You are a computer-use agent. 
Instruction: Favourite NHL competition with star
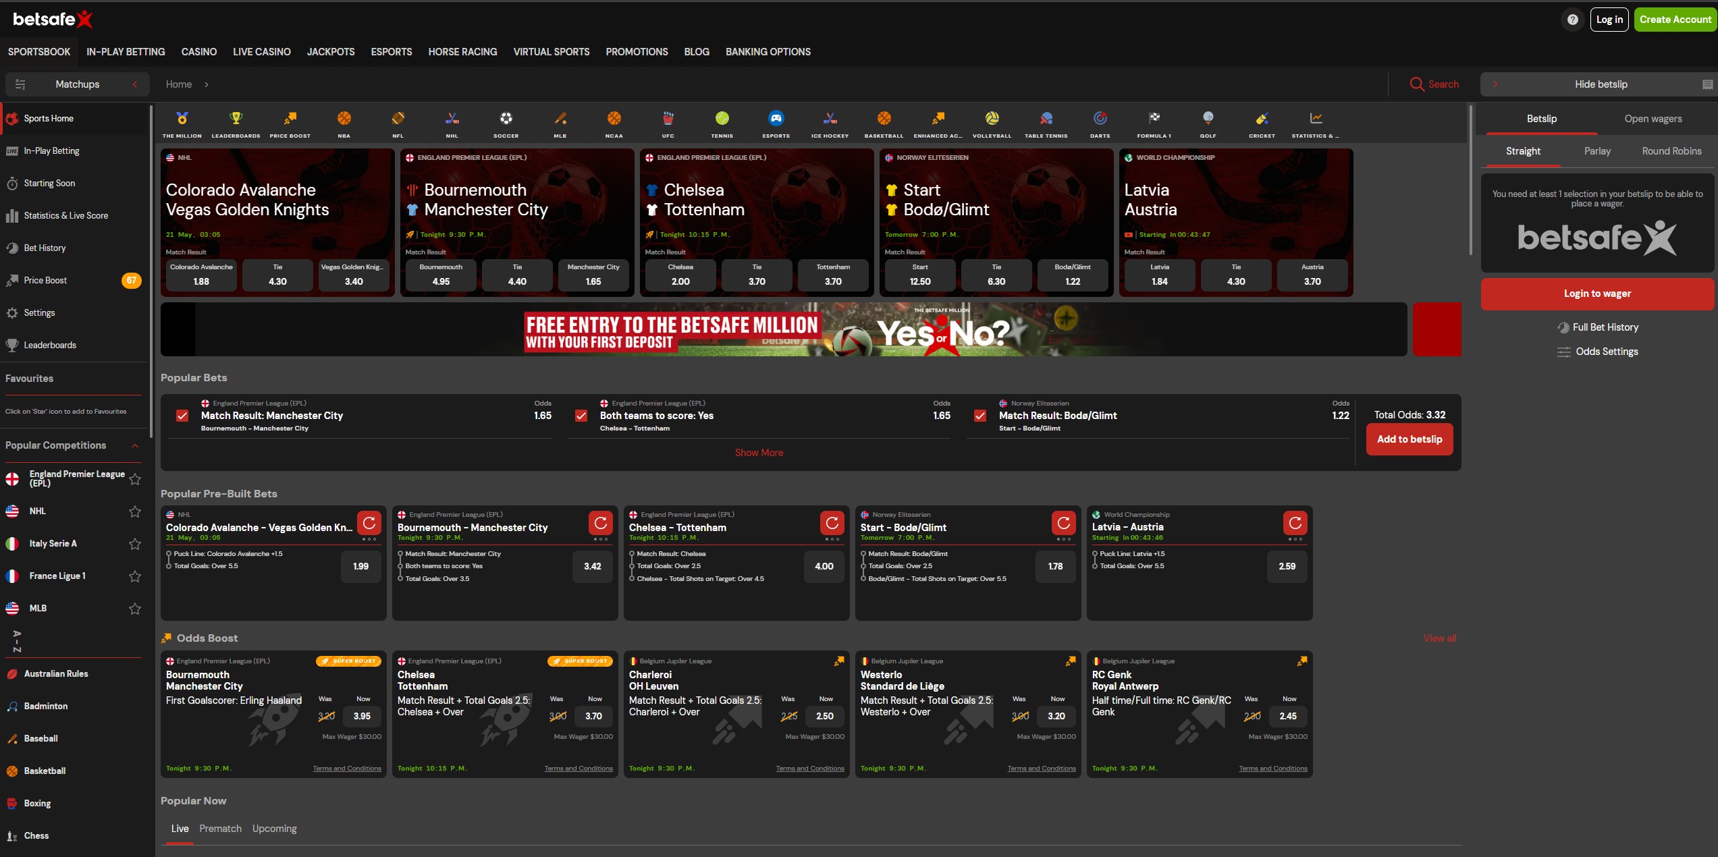click(x=135, y=512)
